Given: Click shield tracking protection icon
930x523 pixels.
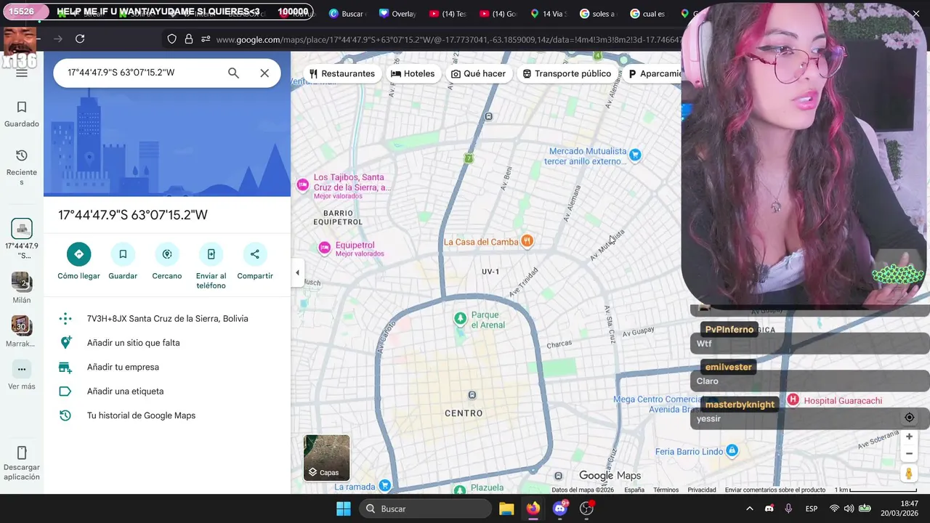Looking at the screenshot, I should tap(171, 39).
